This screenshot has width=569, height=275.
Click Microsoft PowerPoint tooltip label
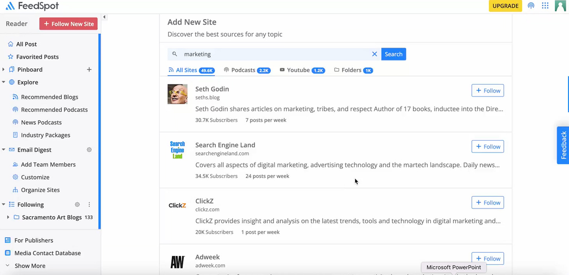point(454,268)
